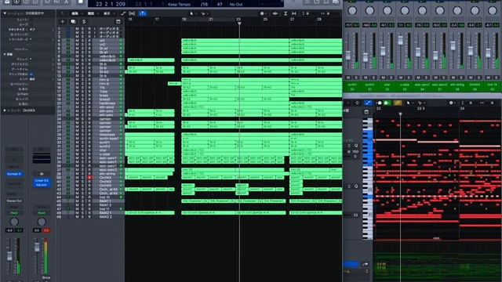Adjust the left inspector channel strip pan knob
This screenshot has height=282, width=502.
click(14, 222)
